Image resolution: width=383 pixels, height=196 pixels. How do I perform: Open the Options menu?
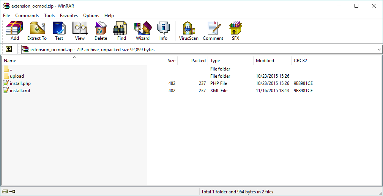point(91,16)
